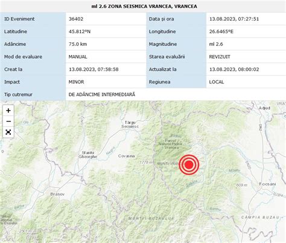Click the title ml 2.6 ZONA SEISMICA VRANCEA

(x=144, y=7)
